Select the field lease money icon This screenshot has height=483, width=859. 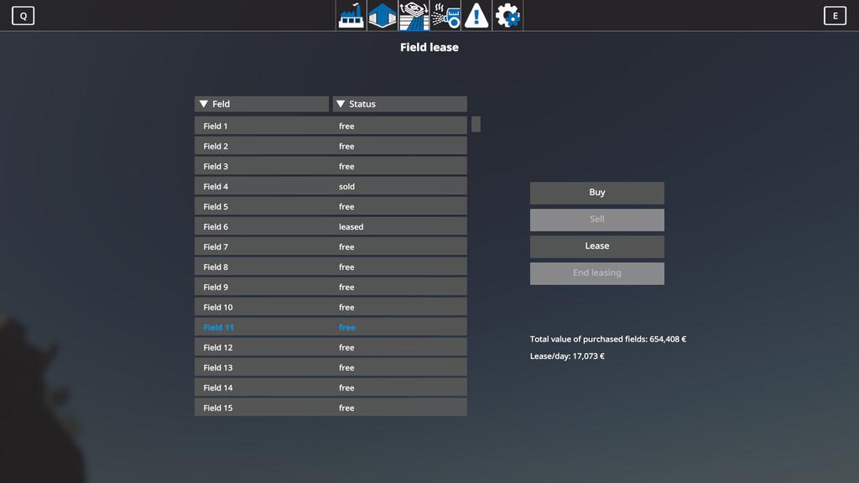[414, 16]
